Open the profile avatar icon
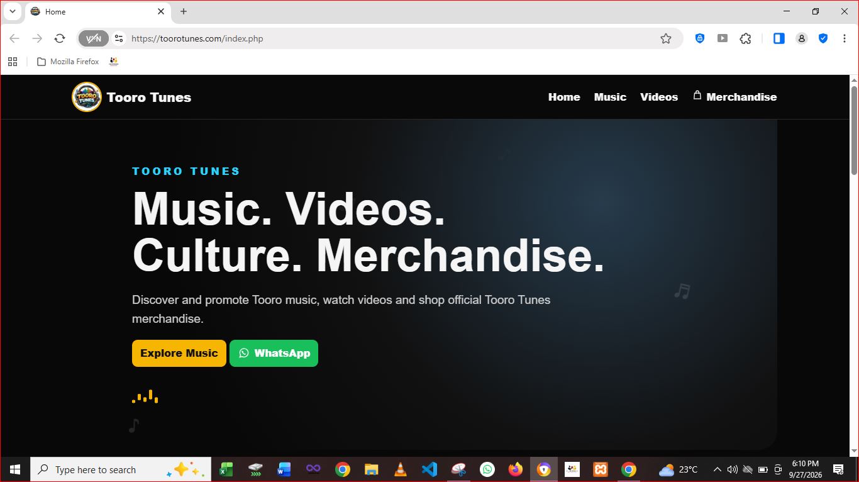The width and height of the screenshot is (859, 482). (801, 38)
